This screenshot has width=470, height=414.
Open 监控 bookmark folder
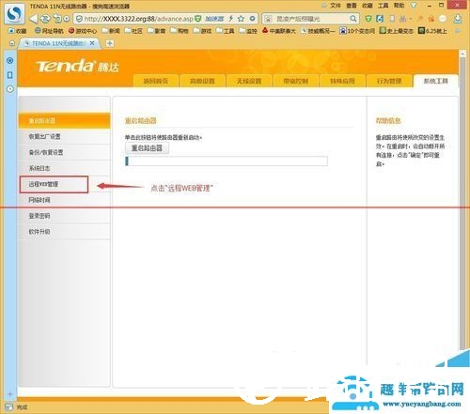[248, 31]
